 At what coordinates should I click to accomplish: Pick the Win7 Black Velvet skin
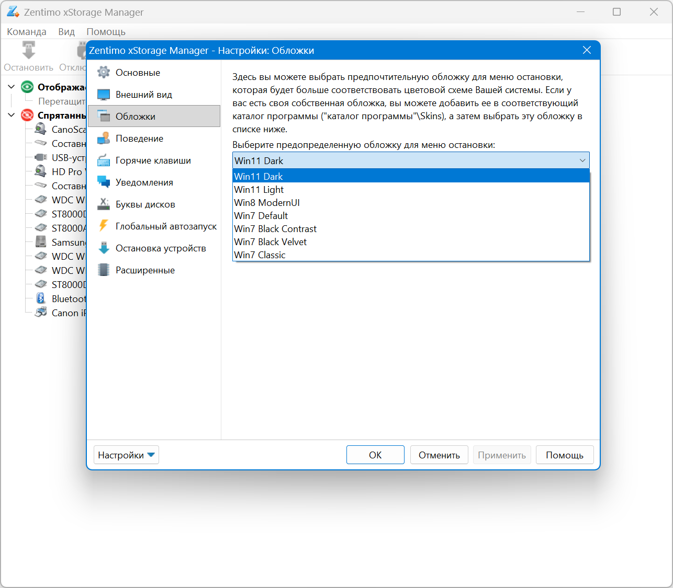click(271, 242)
